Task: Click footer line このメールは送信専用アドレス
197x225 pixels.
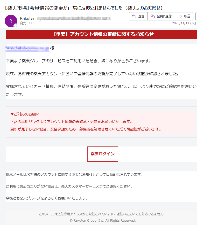Action: click(102, 214)
